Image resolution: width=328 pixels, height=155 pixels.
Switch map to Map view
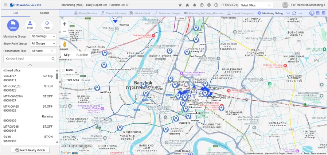(67, 55)
